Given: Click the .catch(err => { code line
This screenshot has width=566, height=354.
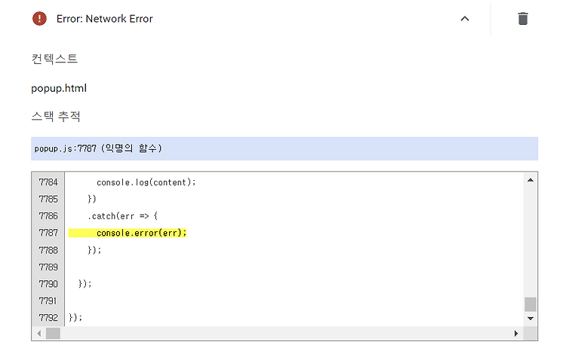Looking at the screenshot, I should tap(123, 216).
